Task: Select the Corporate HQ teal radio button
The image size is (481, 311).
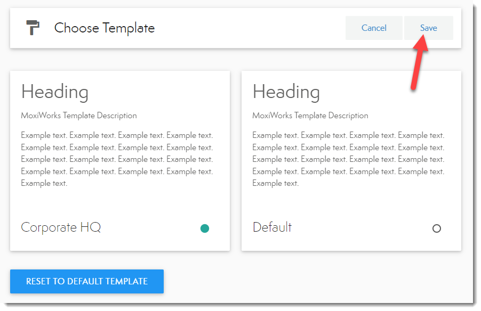Action: click(x=205, y=228)
